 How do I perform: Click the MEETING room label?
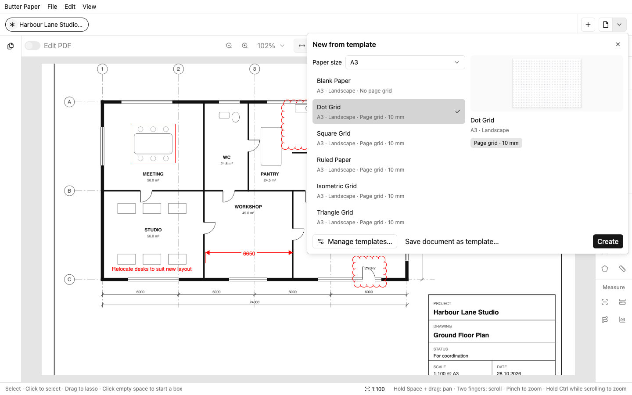pyautogui.click(x=153, y=174)
